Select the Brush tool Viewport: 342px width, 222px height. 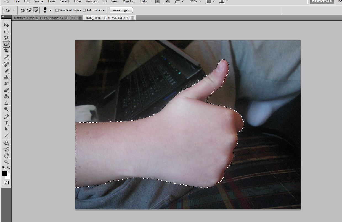tap(6, 71)
